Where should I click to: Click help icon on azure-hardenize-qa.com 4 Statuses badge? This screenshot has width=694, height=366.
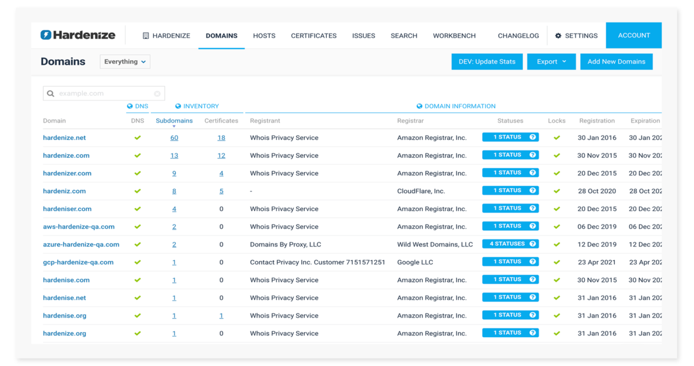tap(533, 244)
